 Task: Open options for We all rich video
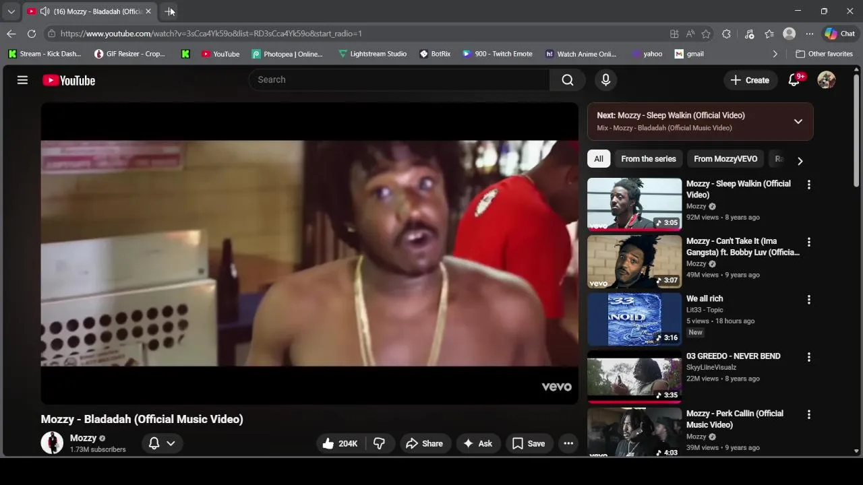coord(809,300)
